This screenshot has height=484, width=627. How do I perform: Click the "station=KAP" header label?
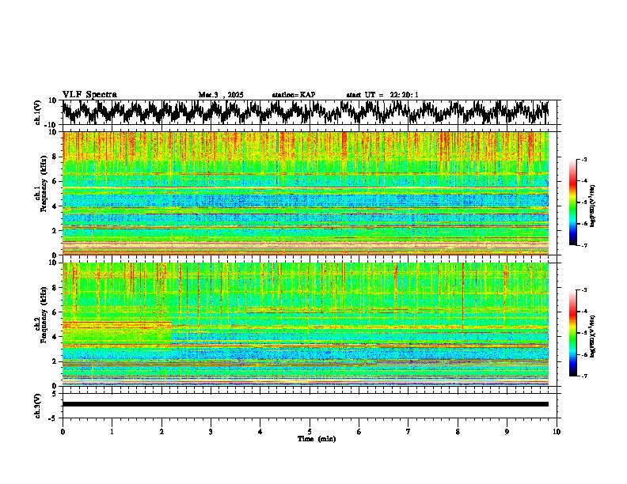point(294,95)
